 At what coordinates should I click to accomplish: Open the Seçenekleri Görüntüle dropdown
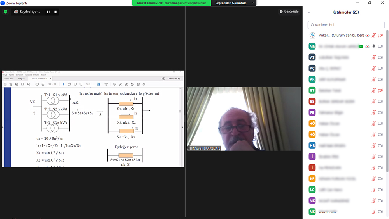[234, 3]
